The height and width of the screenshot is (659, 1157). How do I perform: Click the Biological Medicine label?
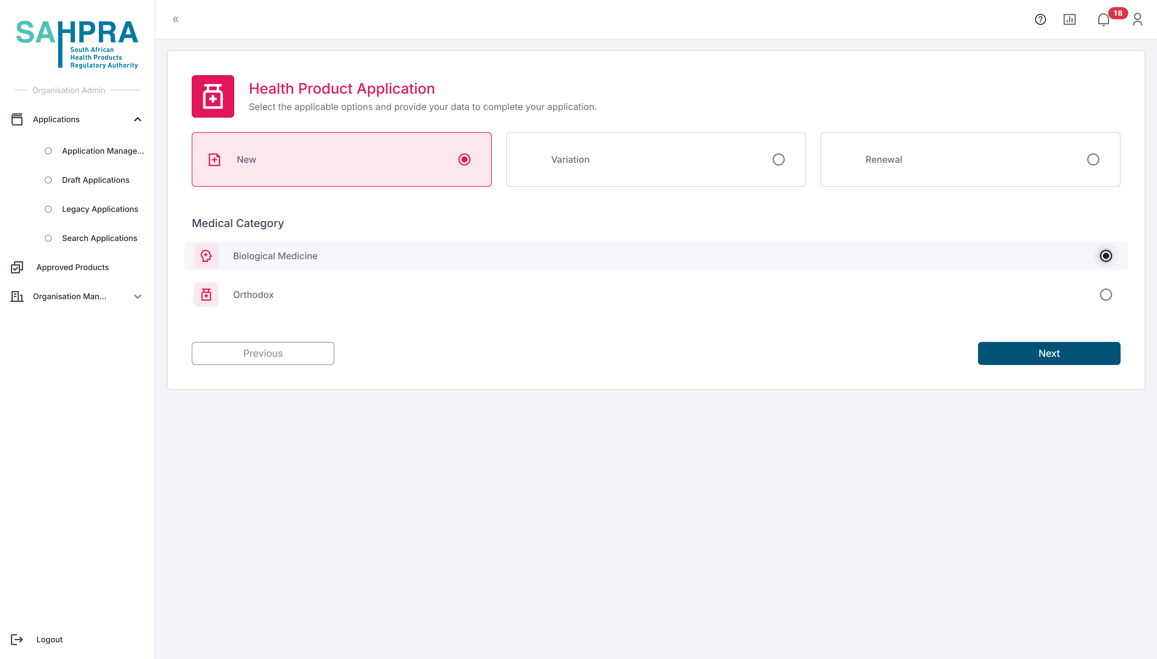click(275, 256)
